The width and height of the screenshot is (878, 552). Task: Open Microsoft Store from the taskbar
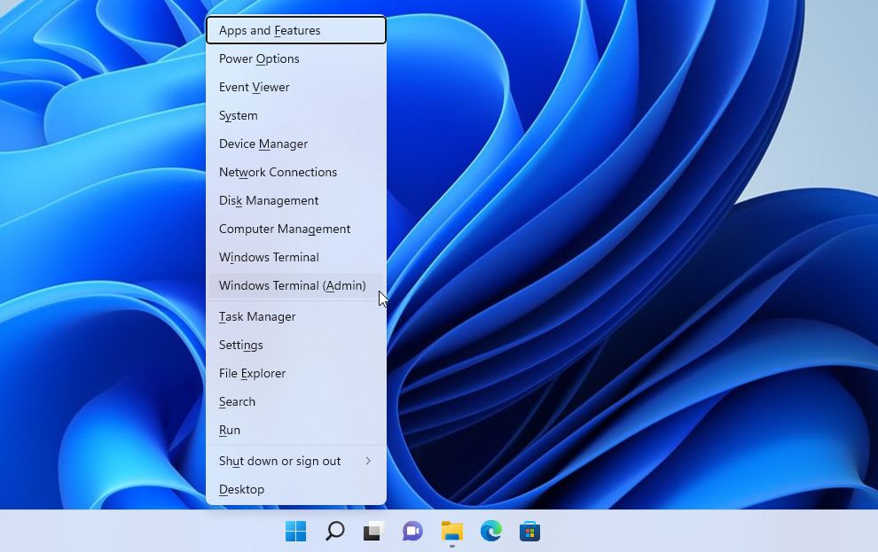point(529,531)
